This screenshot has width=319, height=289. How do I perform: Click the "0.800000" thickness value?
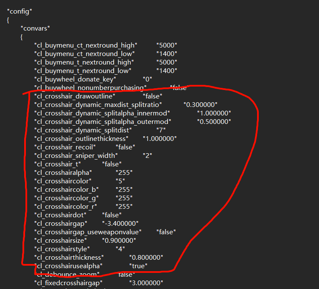[x=146, y=258]
